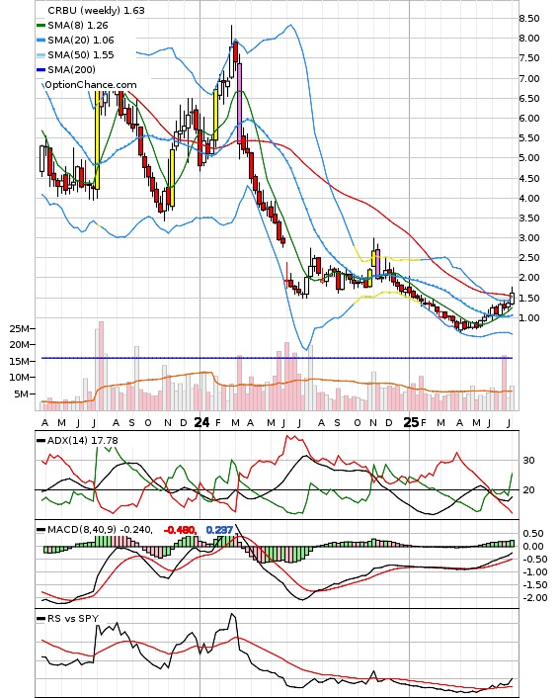The height and width of the screenshot is (698, 559).
Task: Click the ADX(14) 17.78 indicator label
Action: (83, 441)
